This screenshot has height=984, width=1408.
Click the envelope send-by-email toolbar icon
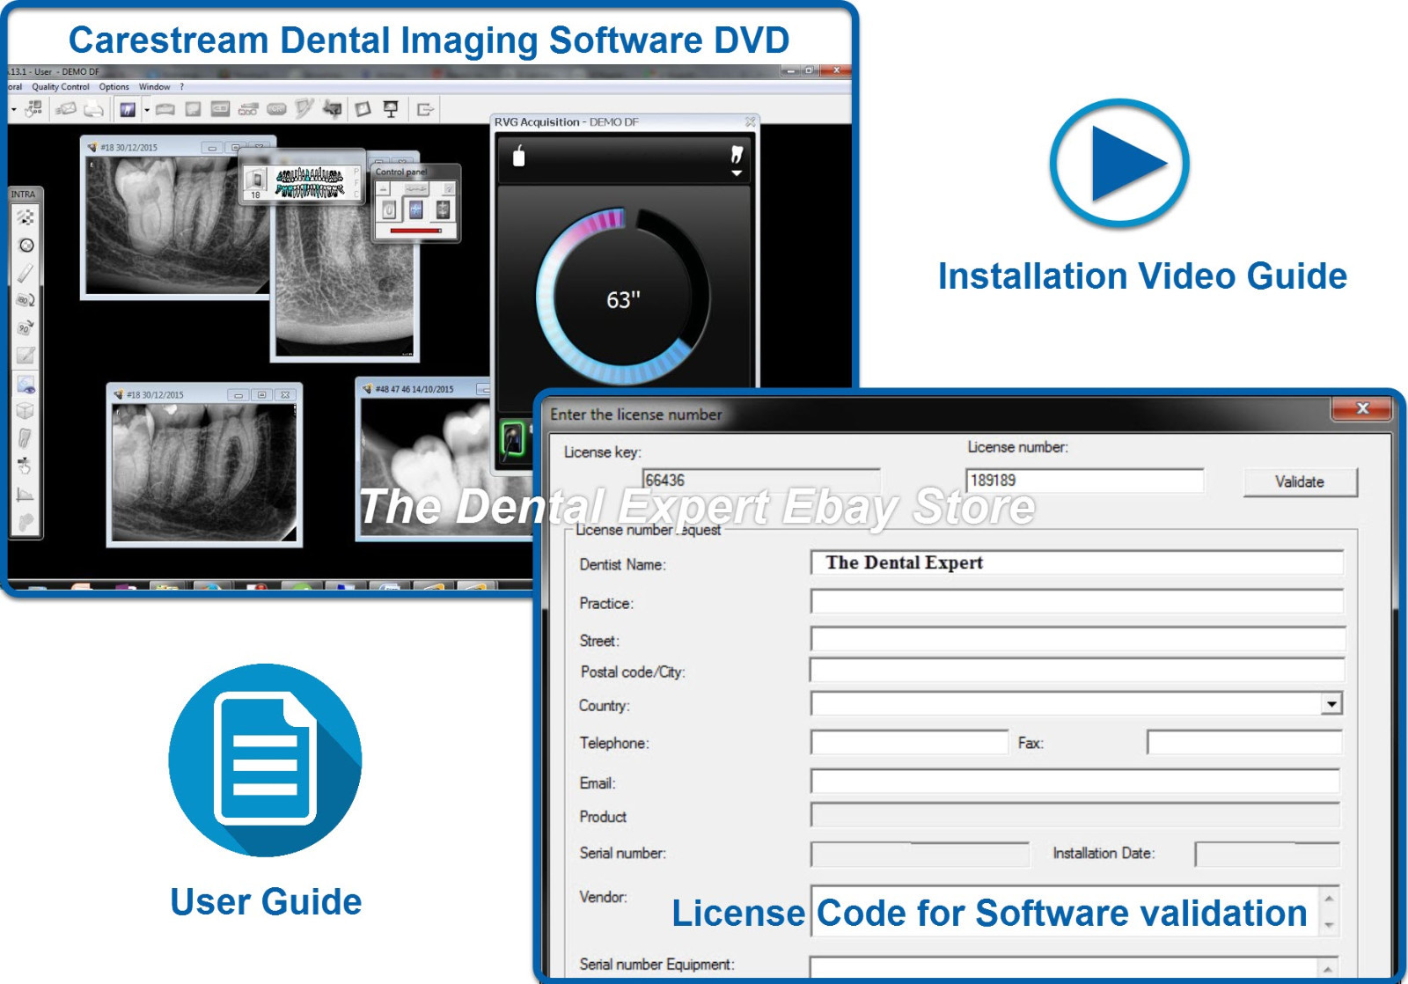(x=66, y=109)
